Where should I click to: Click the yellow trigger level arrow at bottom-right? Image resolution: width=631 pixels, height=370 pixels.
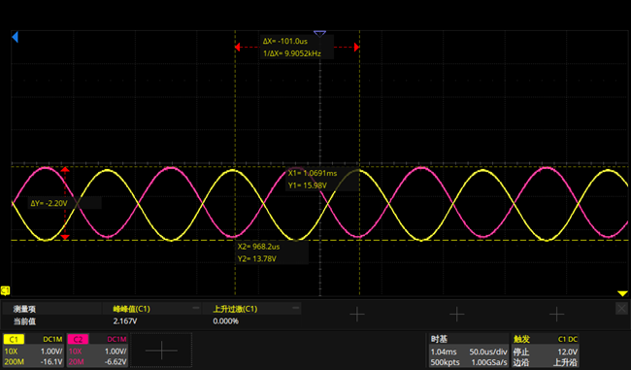(622, 293)
